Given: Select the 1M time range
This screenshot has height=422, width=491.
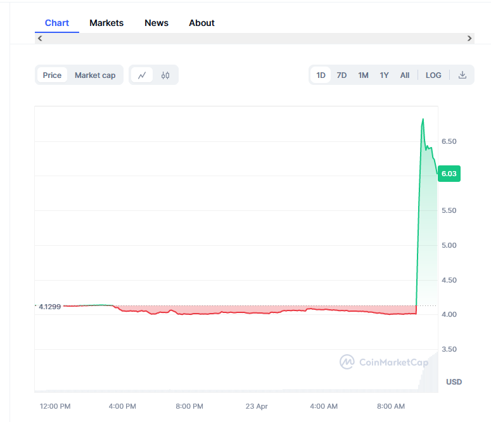Looking at the screenshot, I should tap(363, 75).
